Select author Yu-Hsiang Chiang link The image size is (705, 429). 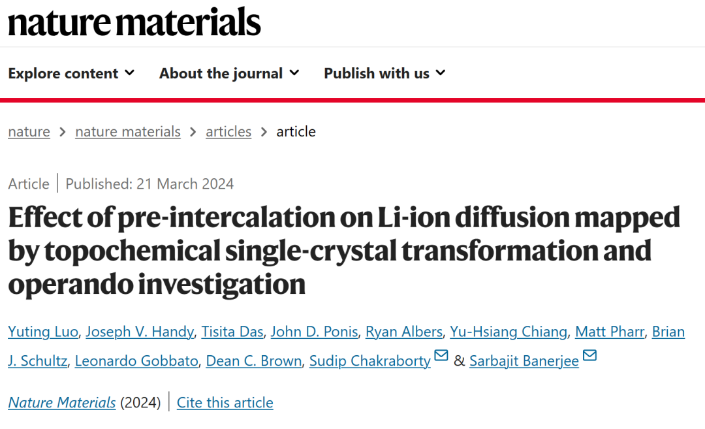pos(509,332)
